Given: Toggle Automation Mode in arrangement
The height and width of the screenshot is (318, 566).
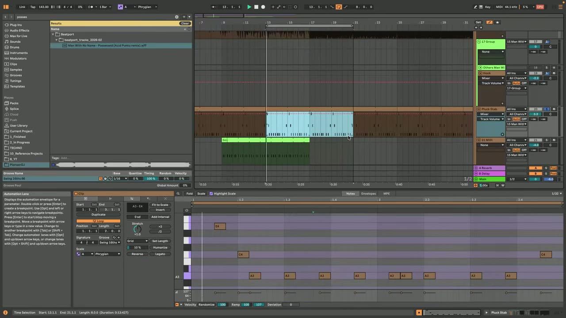Looking at the screenshot, I should [x=490, y=22].
